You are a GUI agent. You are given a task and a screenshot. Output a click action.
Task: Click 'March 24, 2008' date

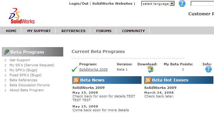pos(159,92)
